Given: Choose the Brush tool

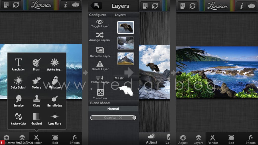Looking at the screenshot, I should pos(37,64).
